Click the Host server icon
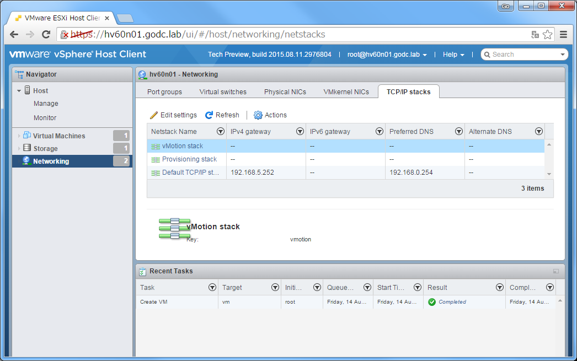 coord(27,90)
